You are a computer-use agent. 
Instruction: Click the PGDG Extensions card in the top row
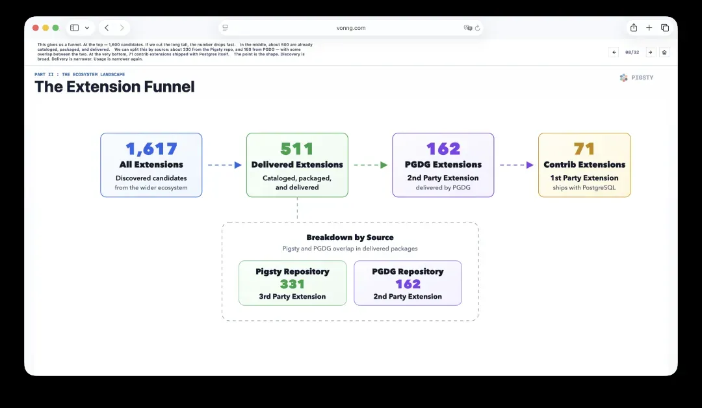[443, 165]
